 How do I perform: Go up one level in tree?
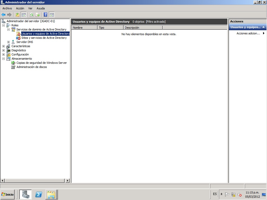[x=17, y=15]
